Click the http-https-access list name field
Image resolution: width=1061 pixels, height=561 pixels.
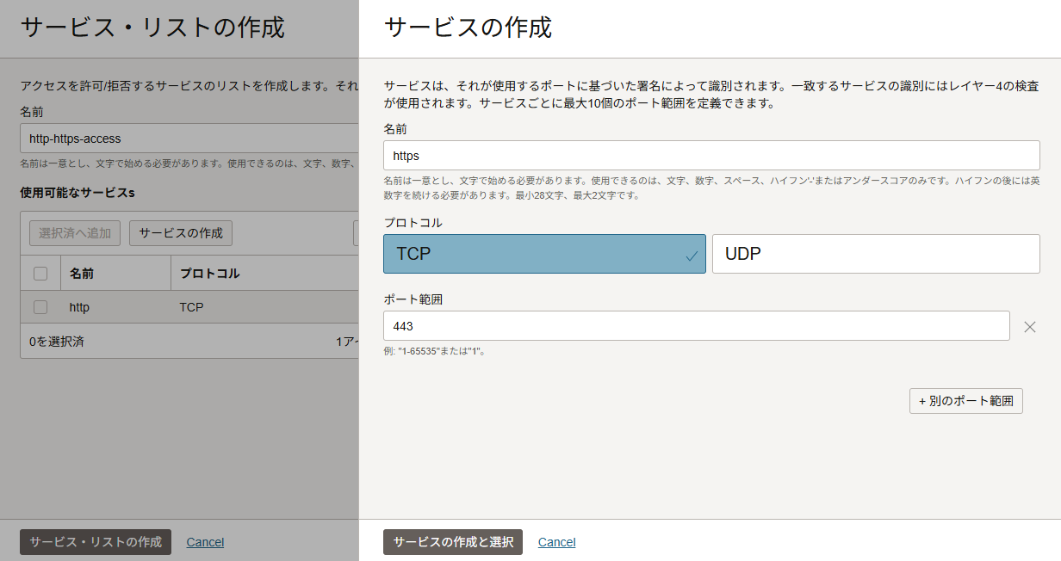(189, 139)
